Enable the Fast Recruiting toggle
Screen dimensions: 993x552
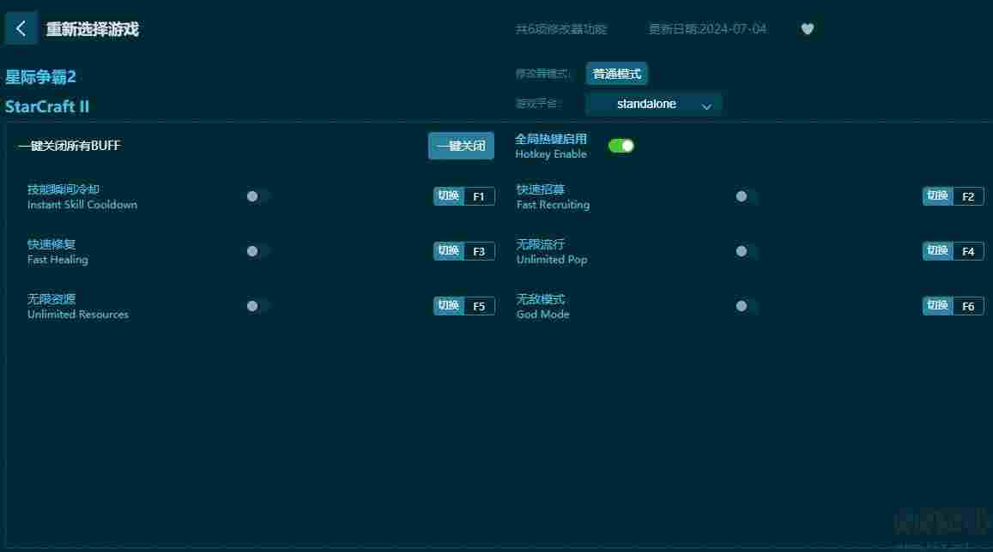coord(746,196)
